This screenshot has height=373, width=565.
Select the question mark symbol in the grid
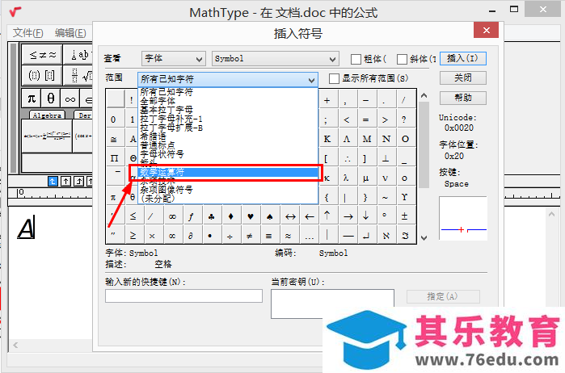[x=404, y=119]
